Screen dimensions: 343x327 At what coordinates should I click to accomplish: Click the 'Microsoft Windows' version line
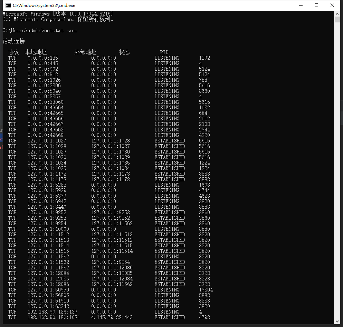click(58, 14)
